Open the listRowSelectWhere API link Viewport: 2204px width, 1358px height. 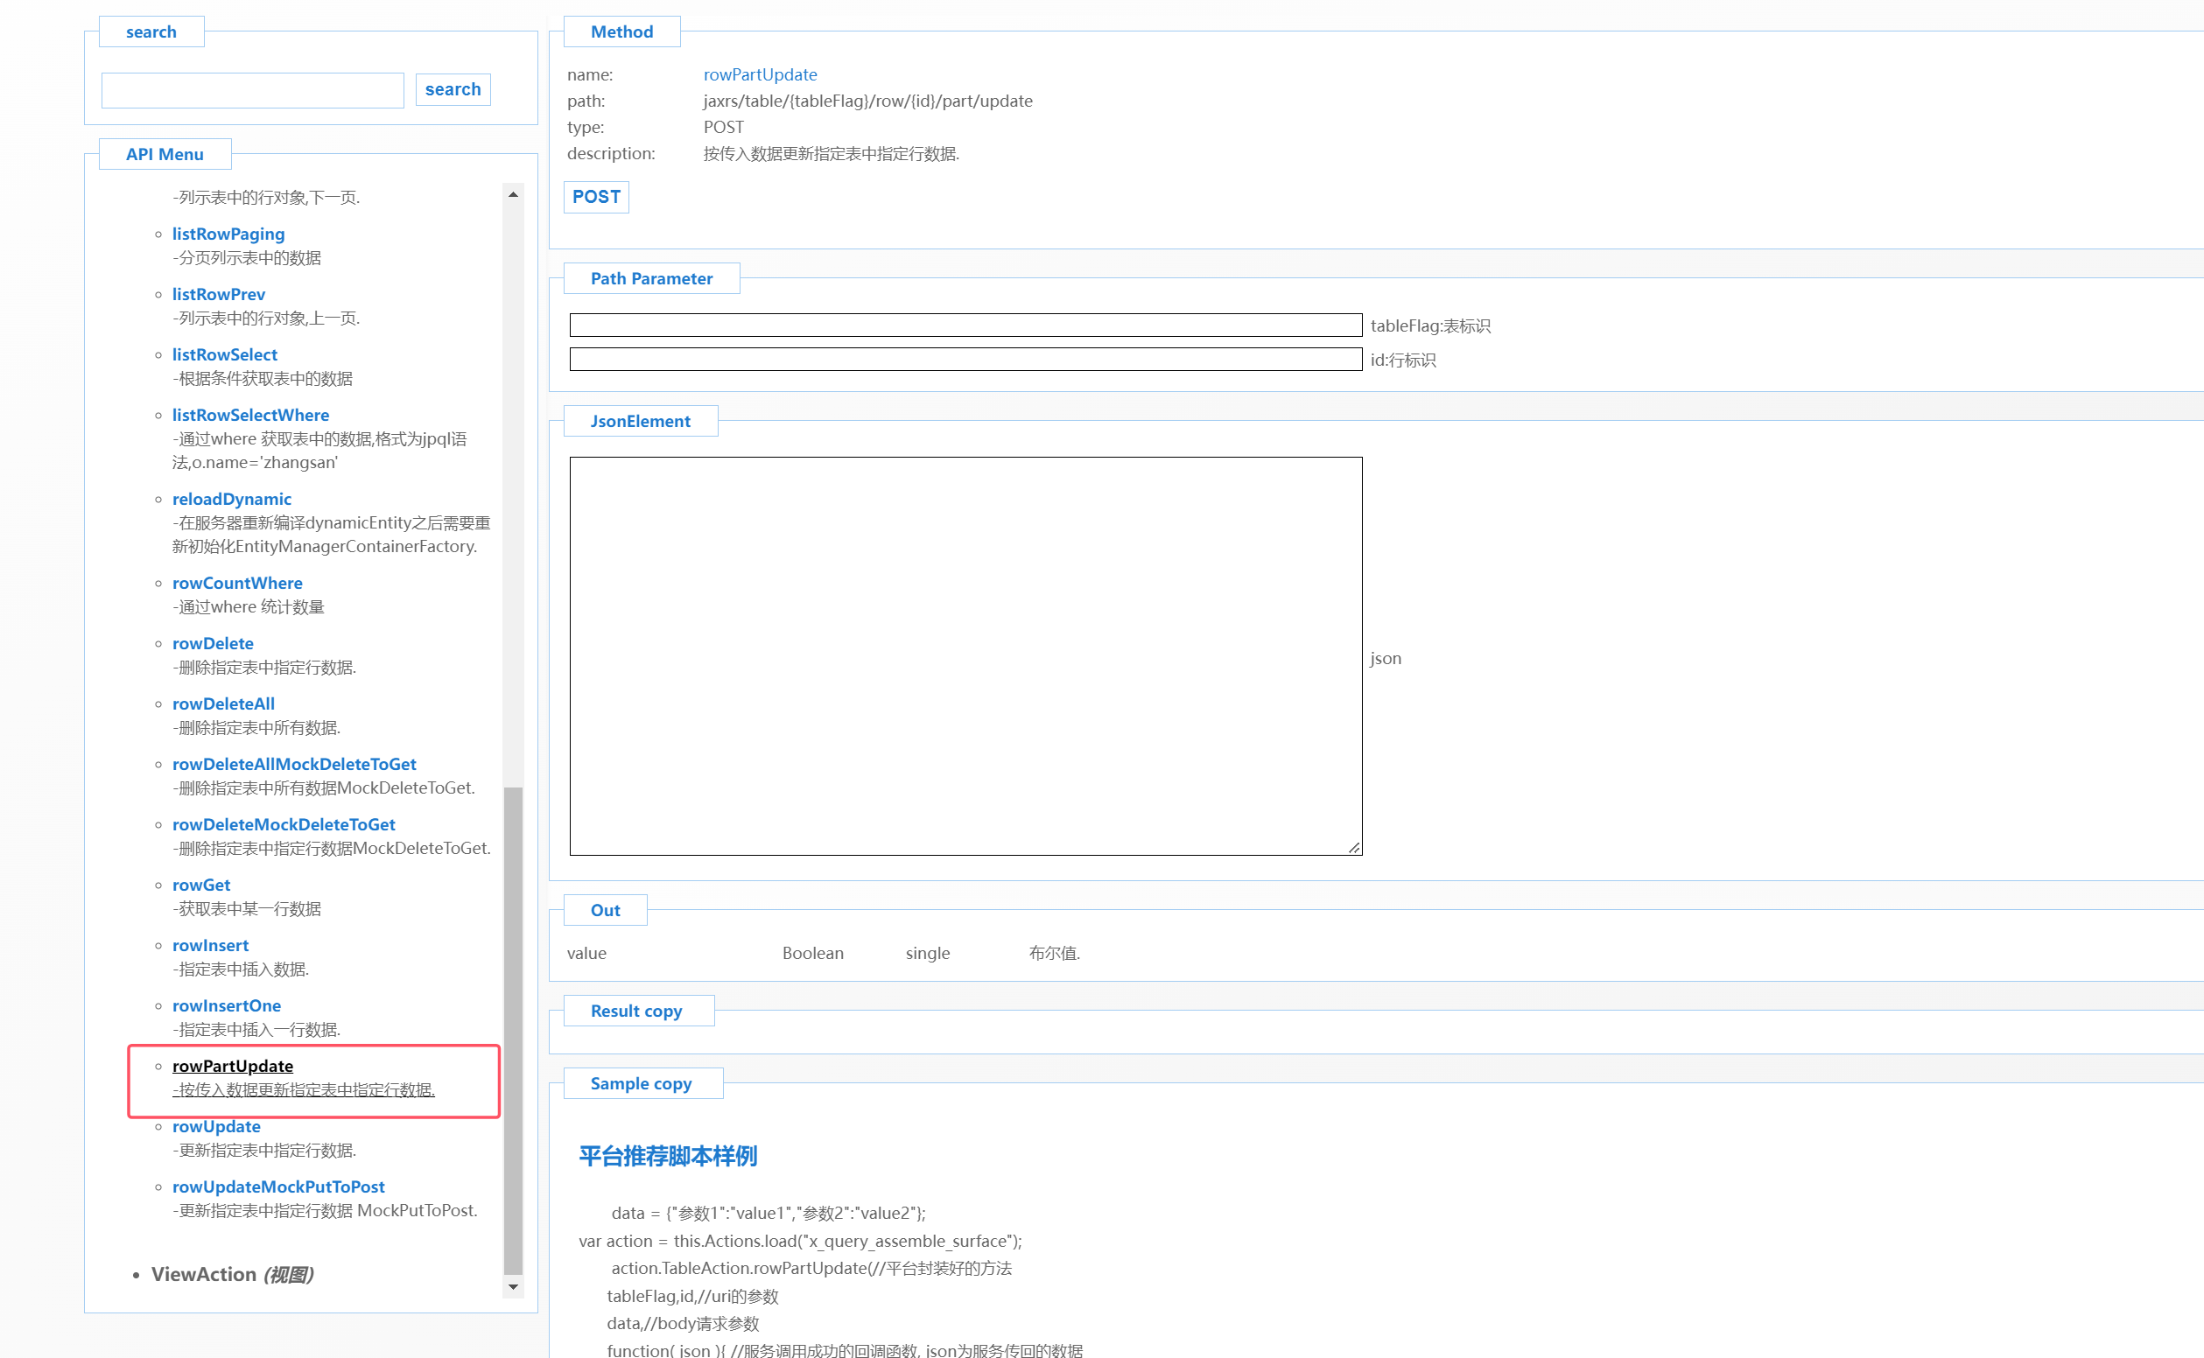coord(250,415)
